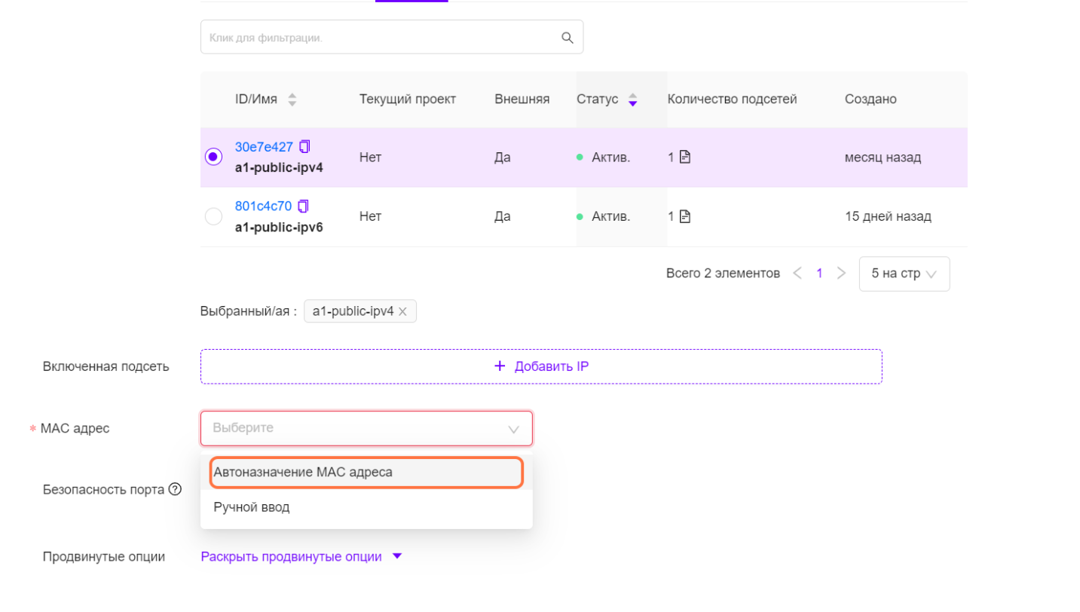Click the месяц назад cell
1080x612 pixels.
tap(883, 158)
